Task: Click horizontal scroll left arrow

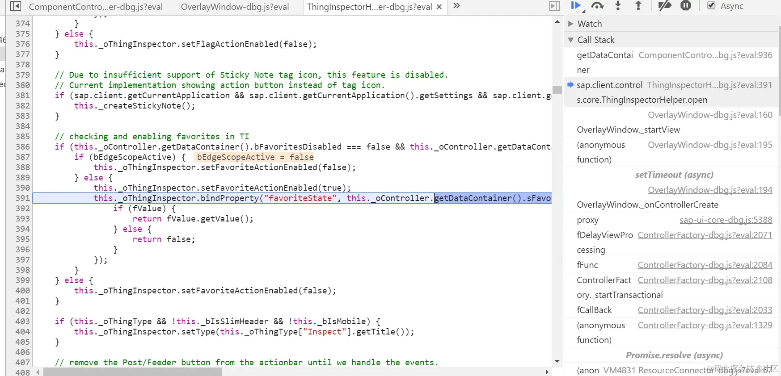Action: point(38,372)
